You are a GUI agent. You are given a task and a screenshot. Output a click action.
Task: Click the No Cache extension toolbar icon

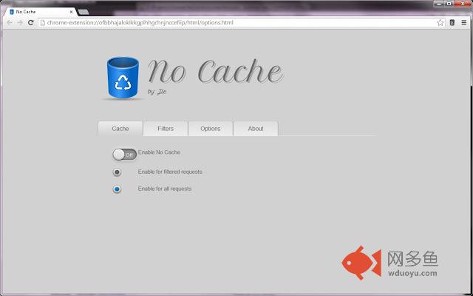452,23
